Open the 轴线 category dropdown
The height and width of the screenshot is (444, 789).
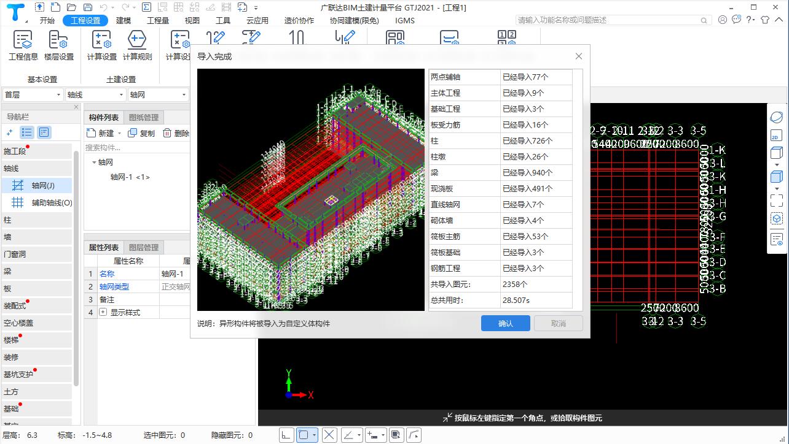(x=95, y=94)
